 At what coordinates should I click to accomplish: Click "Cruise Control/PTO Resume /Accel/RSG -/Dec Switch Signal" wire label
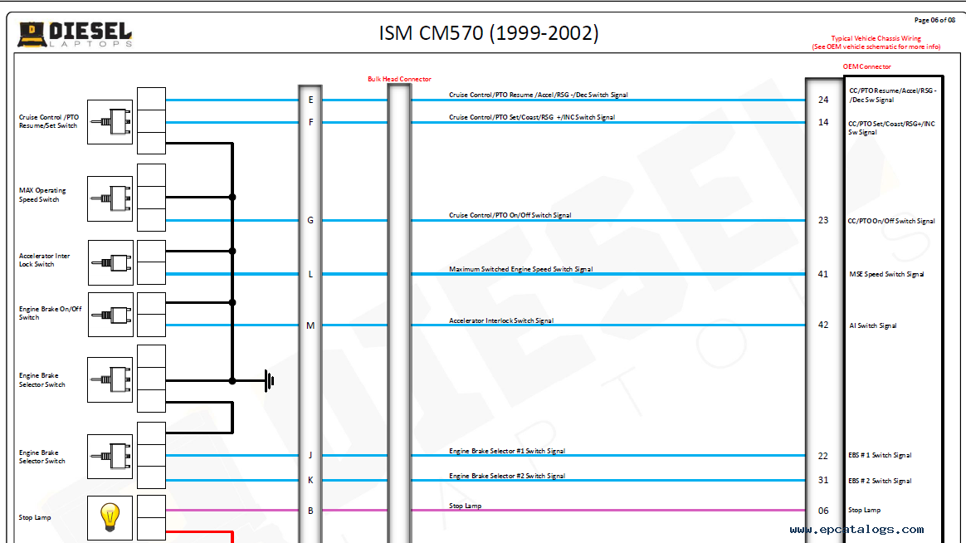pyautogui.click(x=539, y=95)
